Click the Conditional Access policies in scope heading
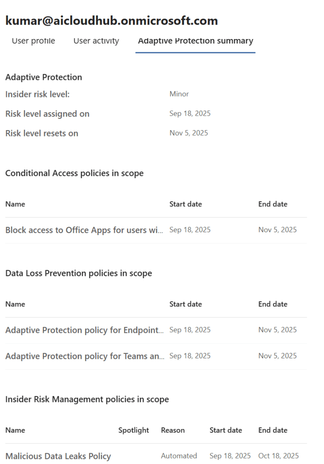 tap(74, 173)
